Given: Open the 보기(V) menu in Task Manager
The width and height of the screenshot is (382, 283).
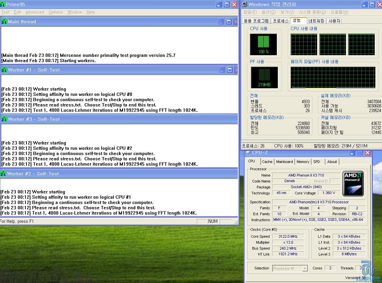Looking at the screenshot, I should pos(287,12).
